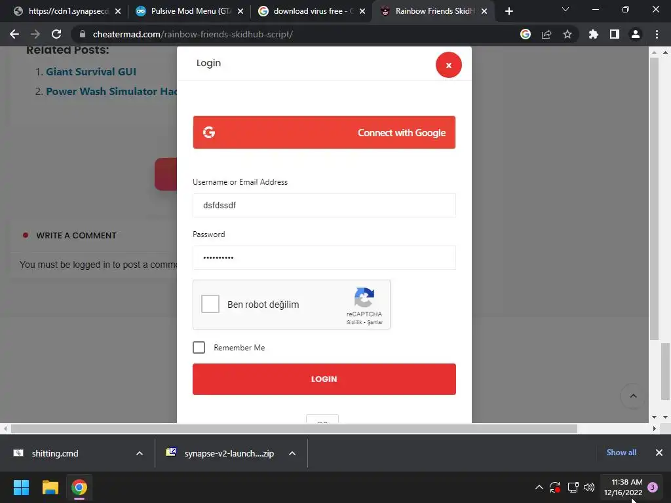
Task: Open the volume speaker tray icon
Action: [x=589, y=487]
